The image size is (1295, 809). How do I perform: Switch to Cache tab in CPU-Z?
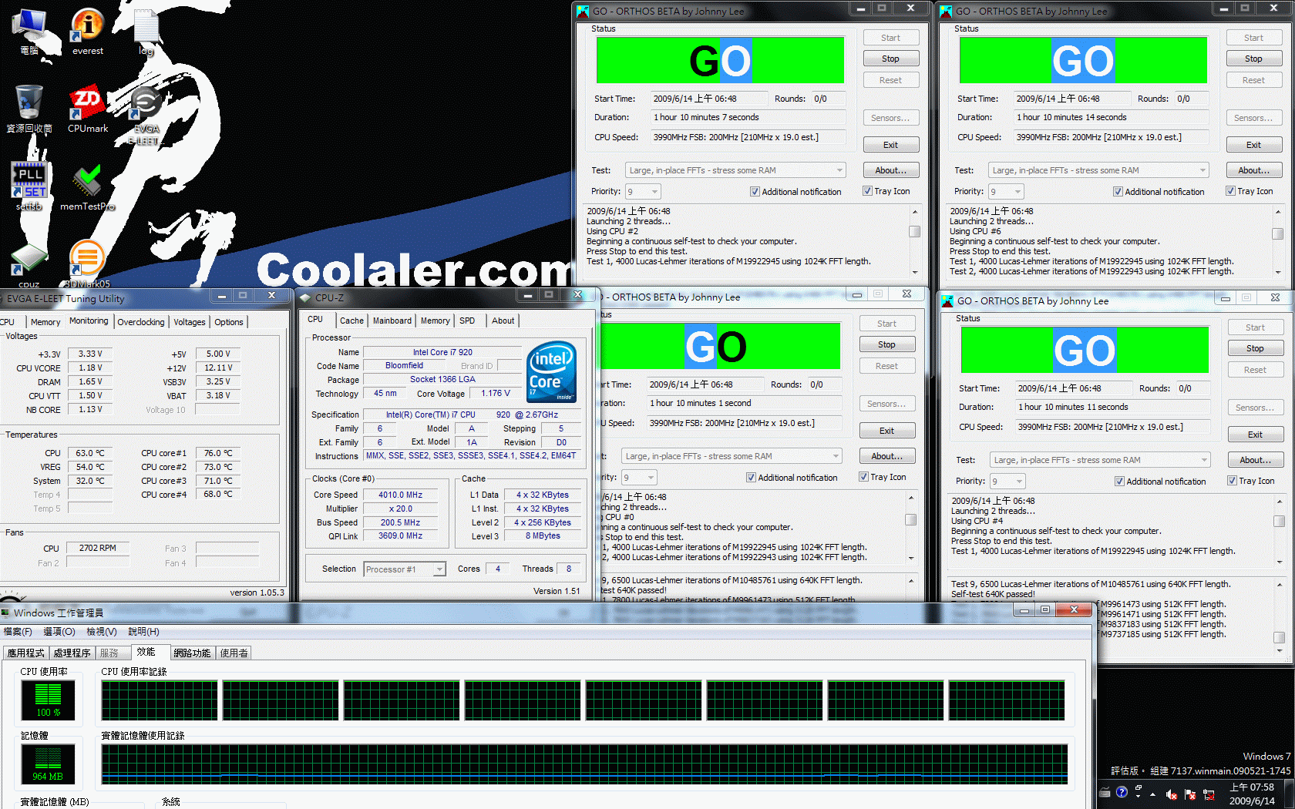point(351,321)
